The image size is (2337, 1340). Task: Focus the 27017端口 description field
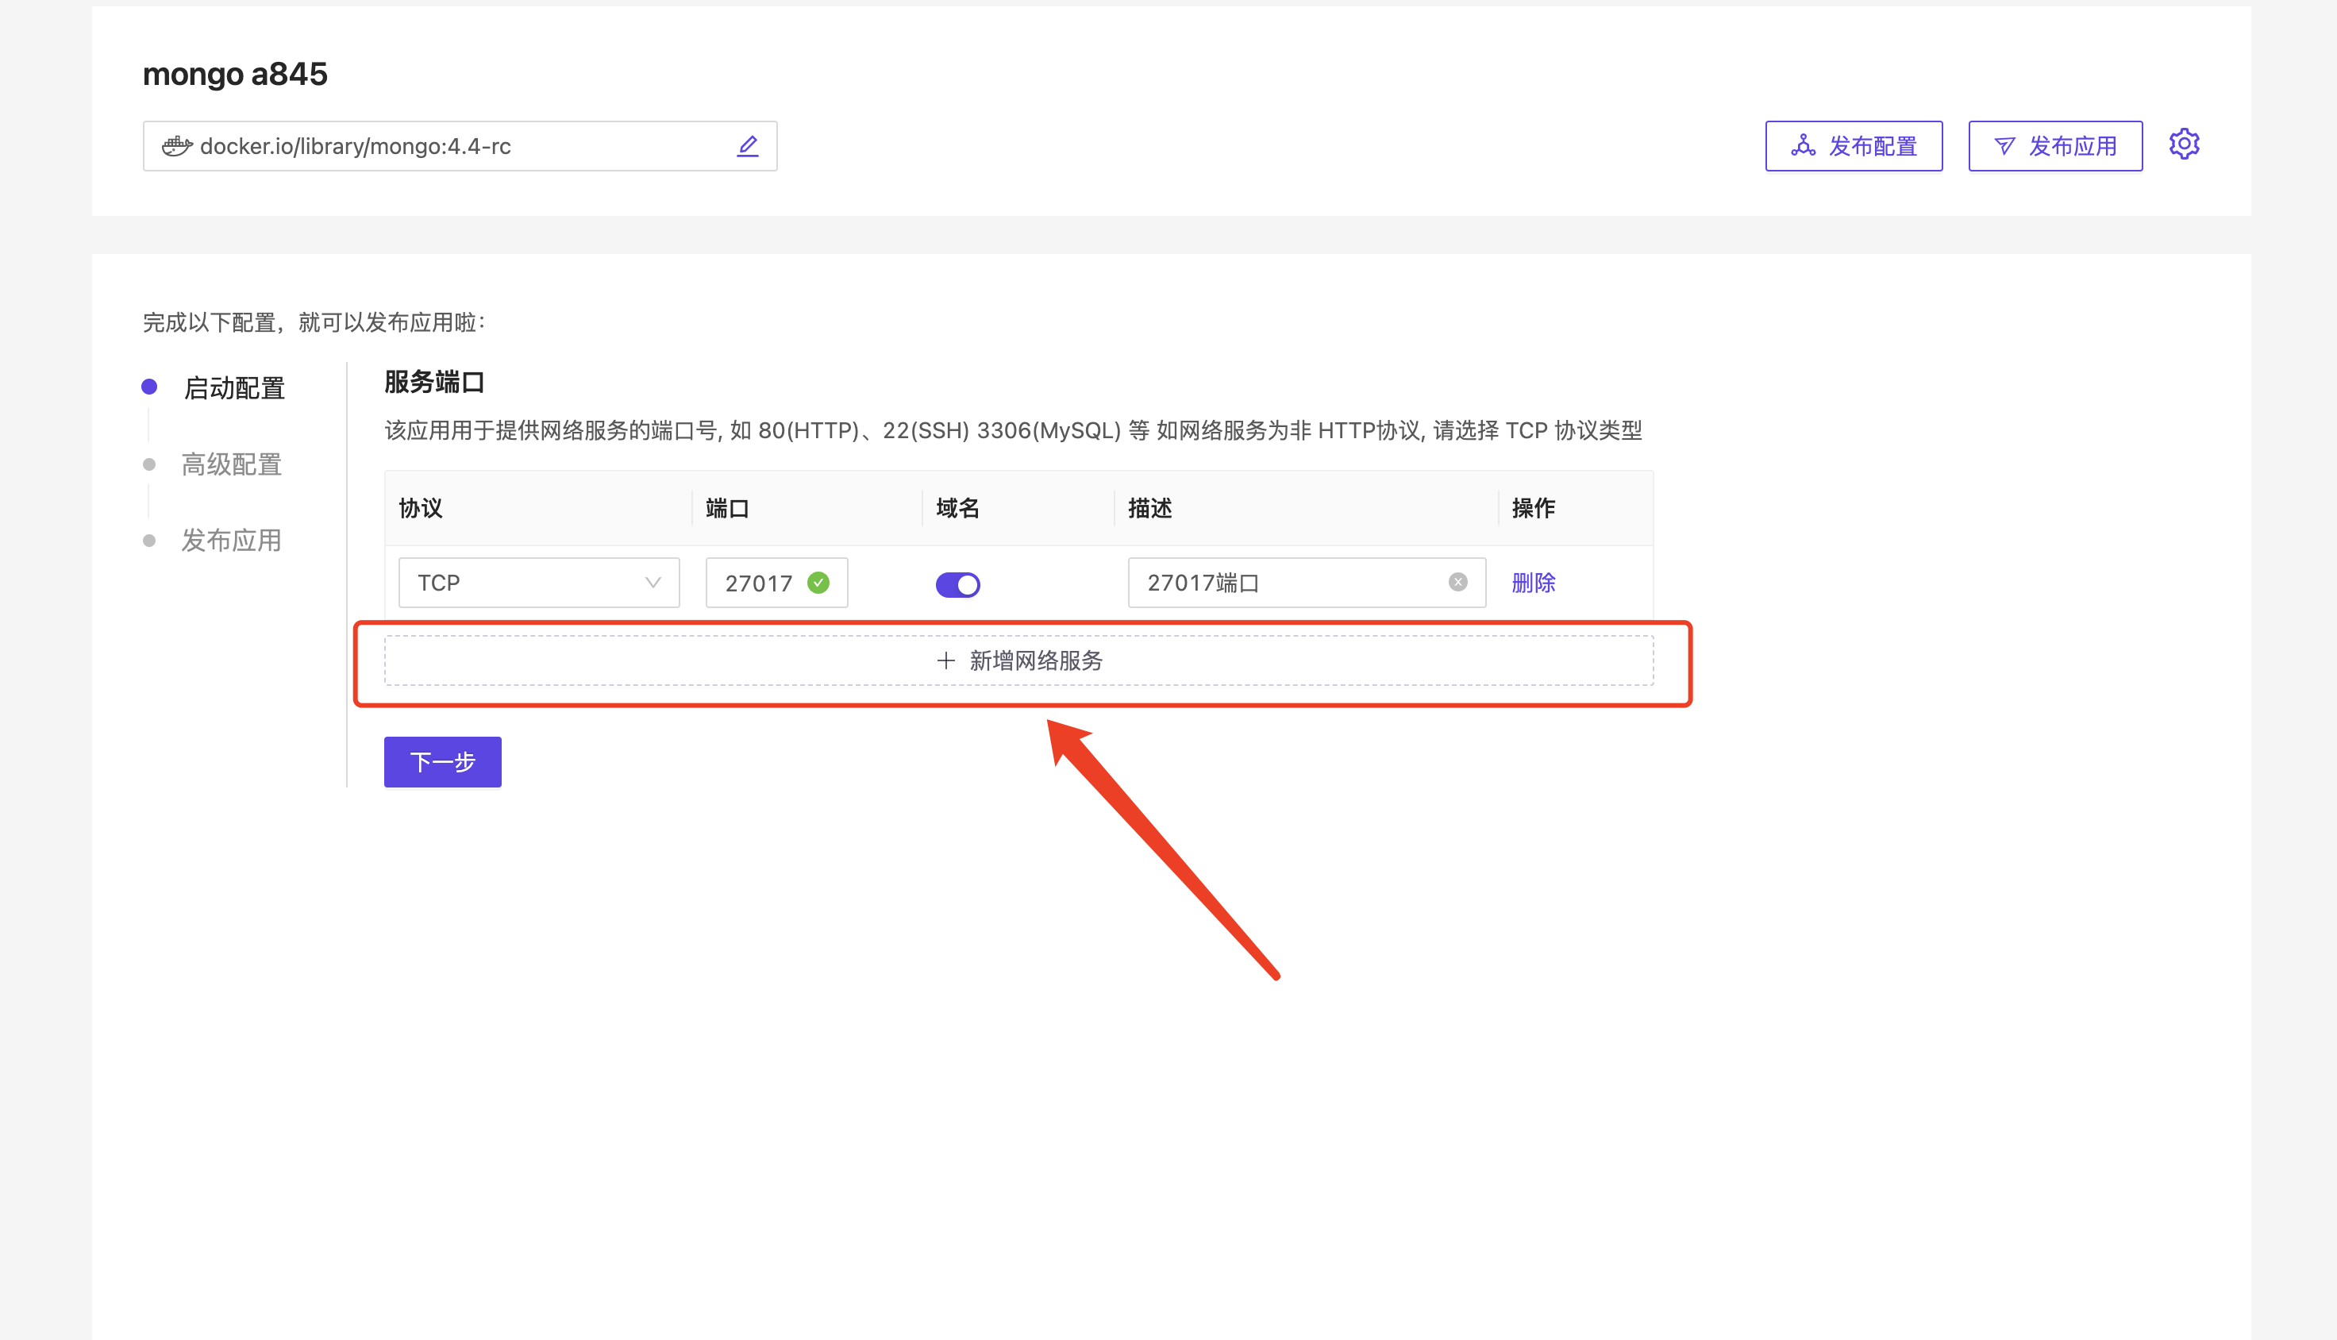1288,583
